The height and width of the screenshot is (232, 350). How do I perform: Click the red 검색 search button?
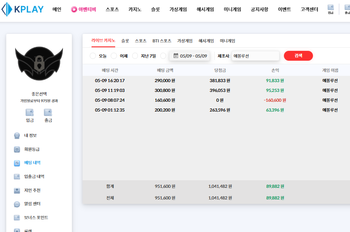click(298, 55)
